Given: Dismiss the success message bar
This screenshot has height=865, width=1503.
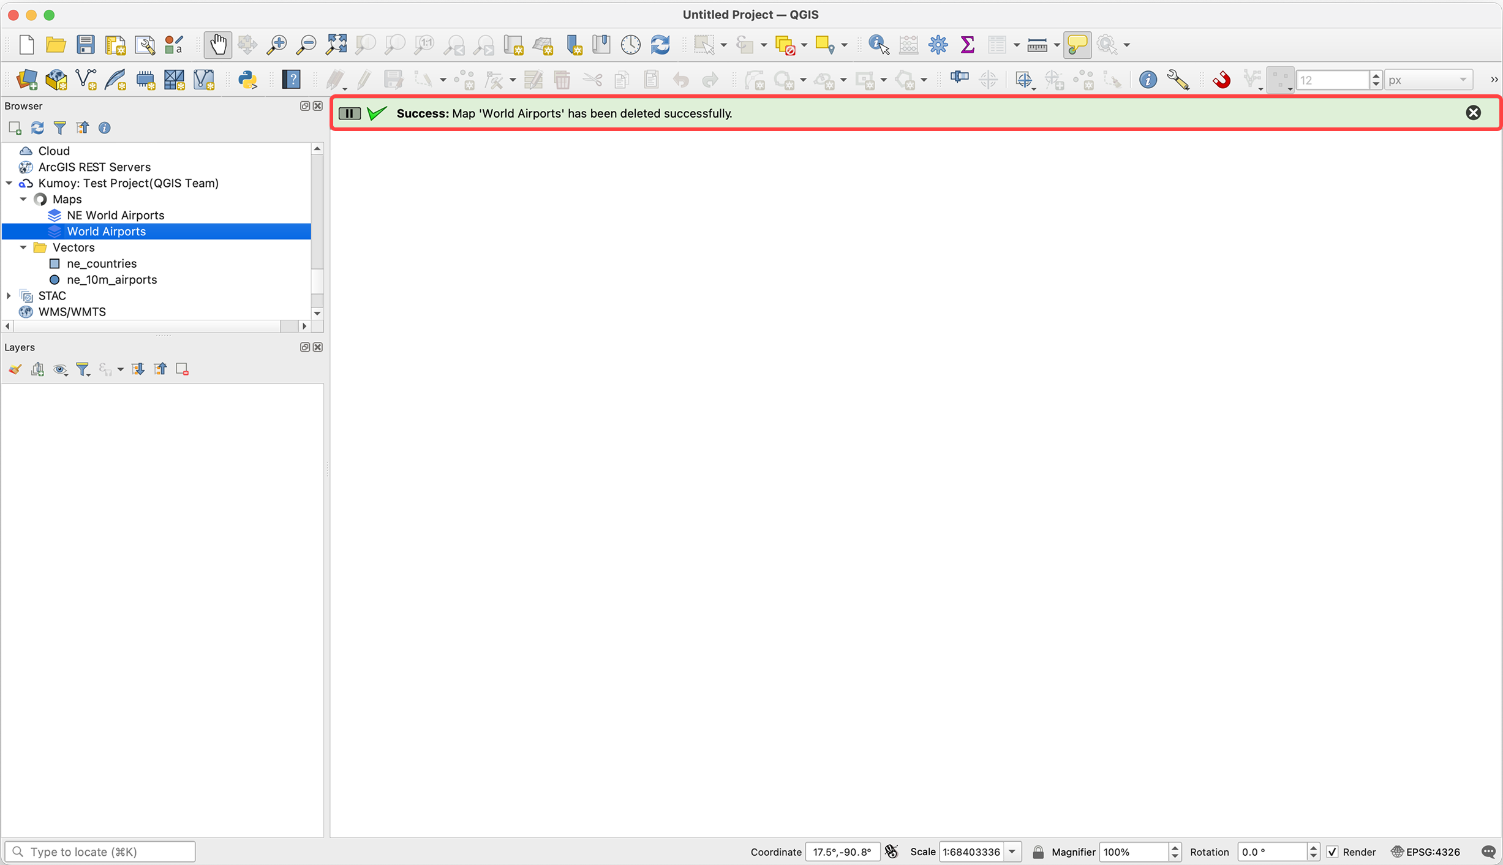Looking at the screenshot, I should pos(1473,113).
